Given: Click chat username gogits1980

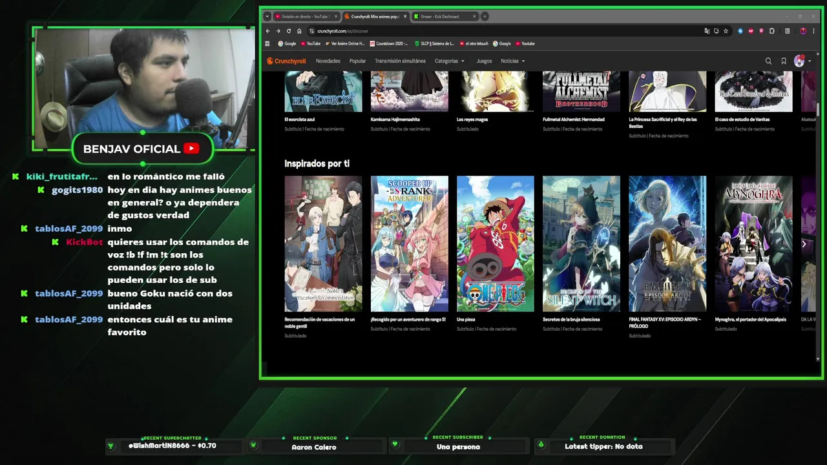Looking at the screenshot, I should point(78,190).
